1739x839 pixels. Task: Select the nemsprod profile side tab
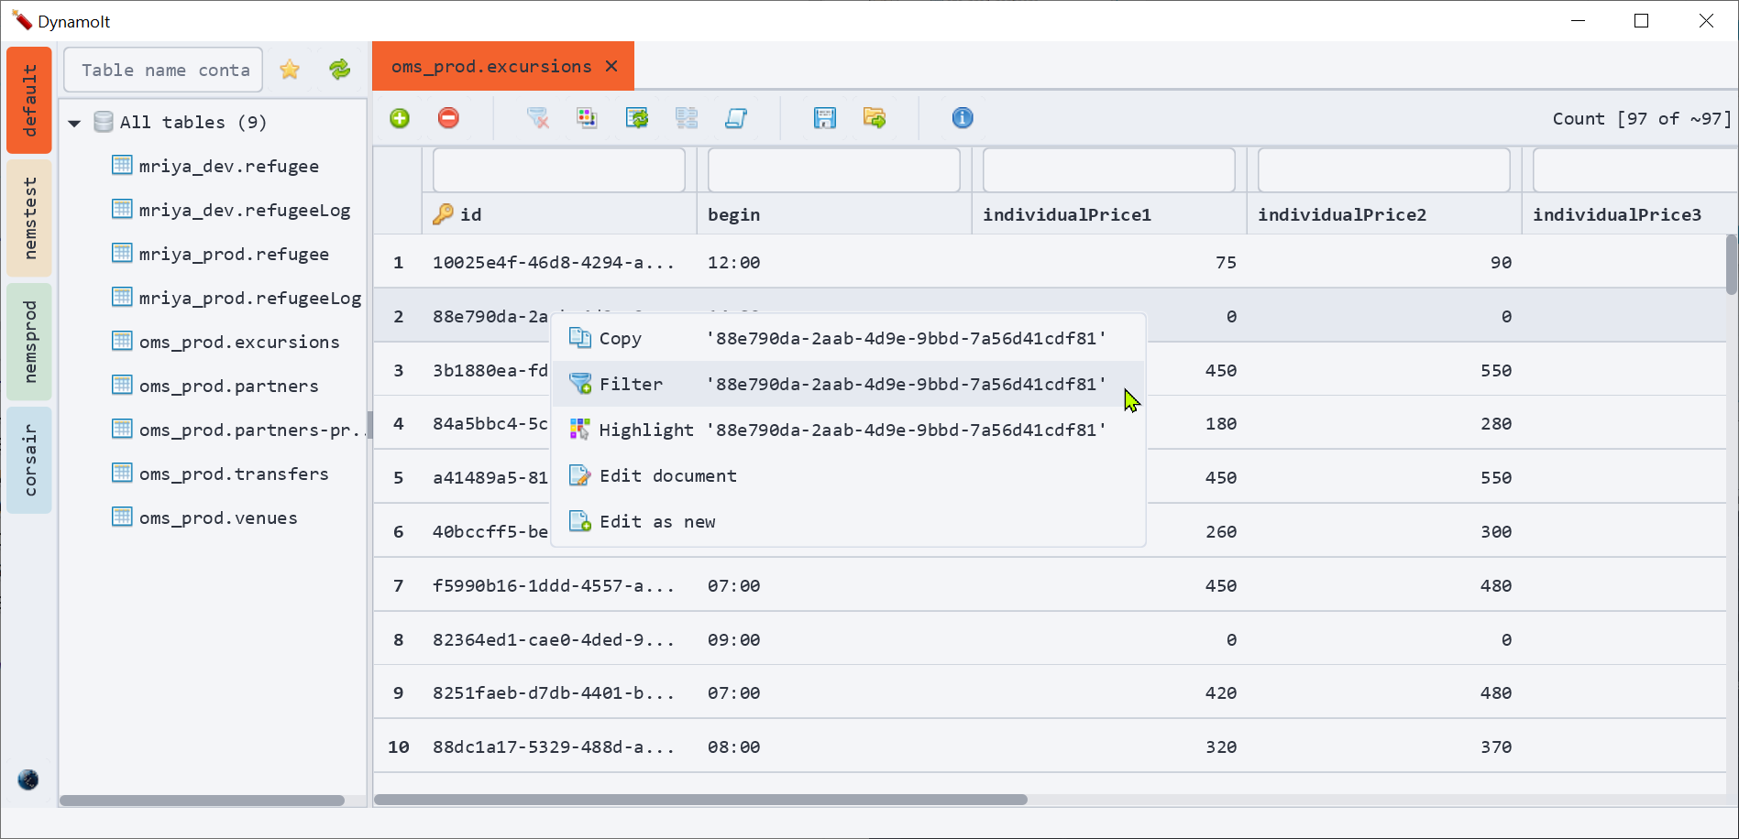tap(29, 342)
